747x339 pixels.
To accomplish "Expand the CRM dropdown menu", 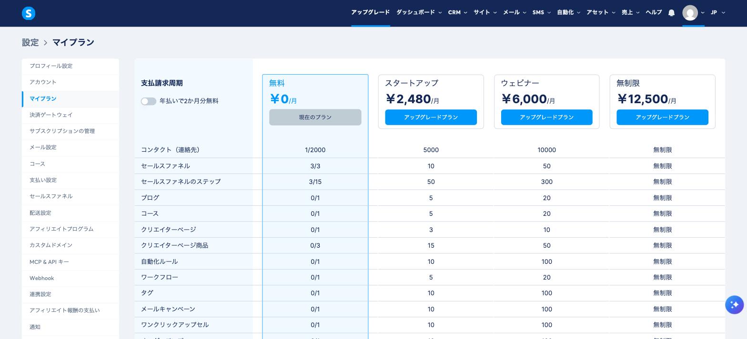I will coord(458,12).
